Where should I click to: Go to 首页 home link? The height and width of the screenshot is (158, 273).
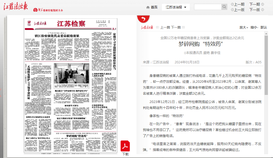(154, 7)
